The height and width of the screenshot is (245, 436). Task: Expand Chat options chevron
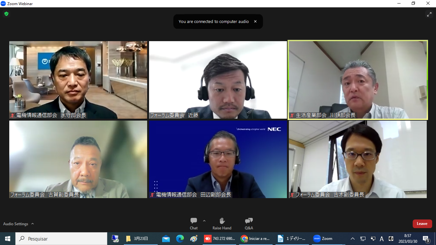(x=204, y=221)
